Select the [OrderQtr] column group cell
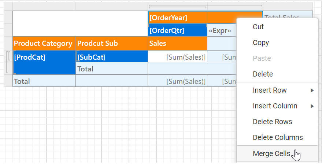 coord(177,30)
